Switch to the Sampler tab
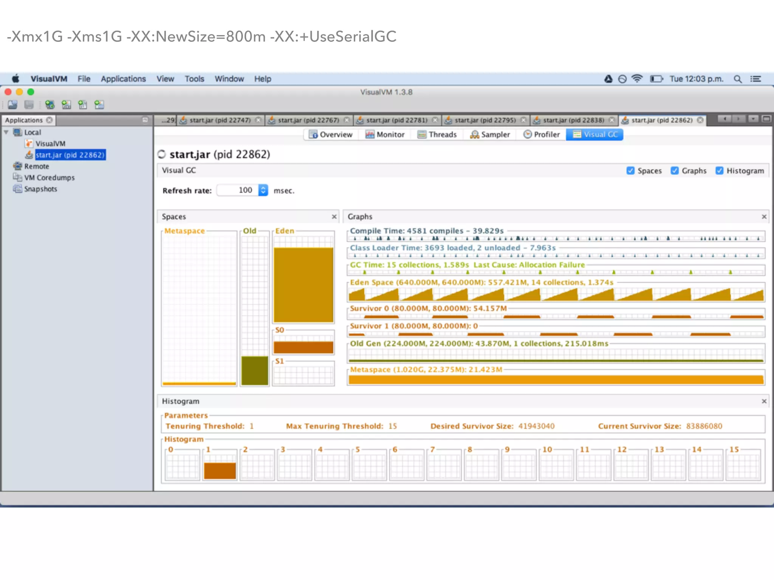The width and height of the screenshot is (774, 580). [x=490, y=134]
